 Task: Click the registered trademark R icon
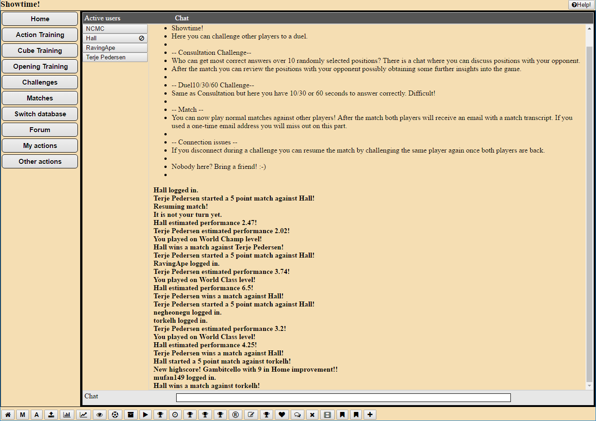pyautogui.click(x=236, y=415)
